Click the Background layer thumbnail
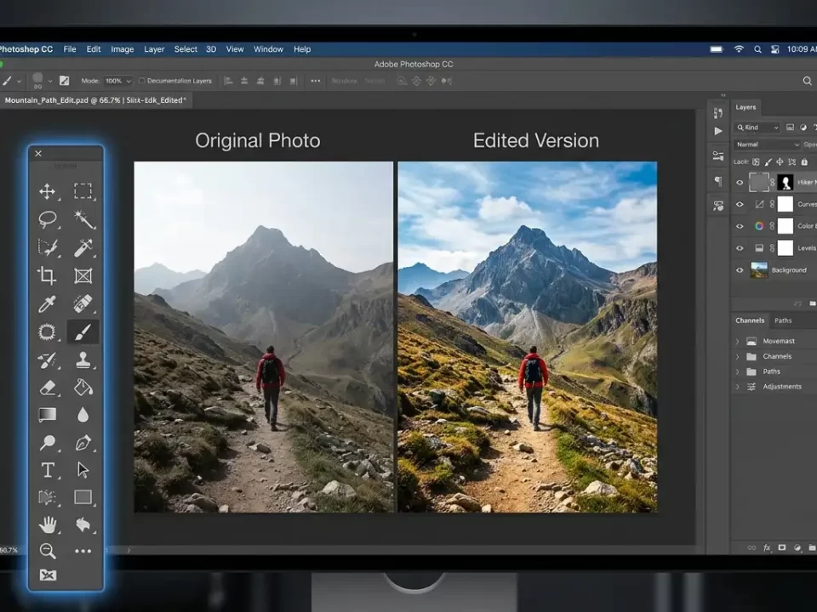 tap(759, 270)
